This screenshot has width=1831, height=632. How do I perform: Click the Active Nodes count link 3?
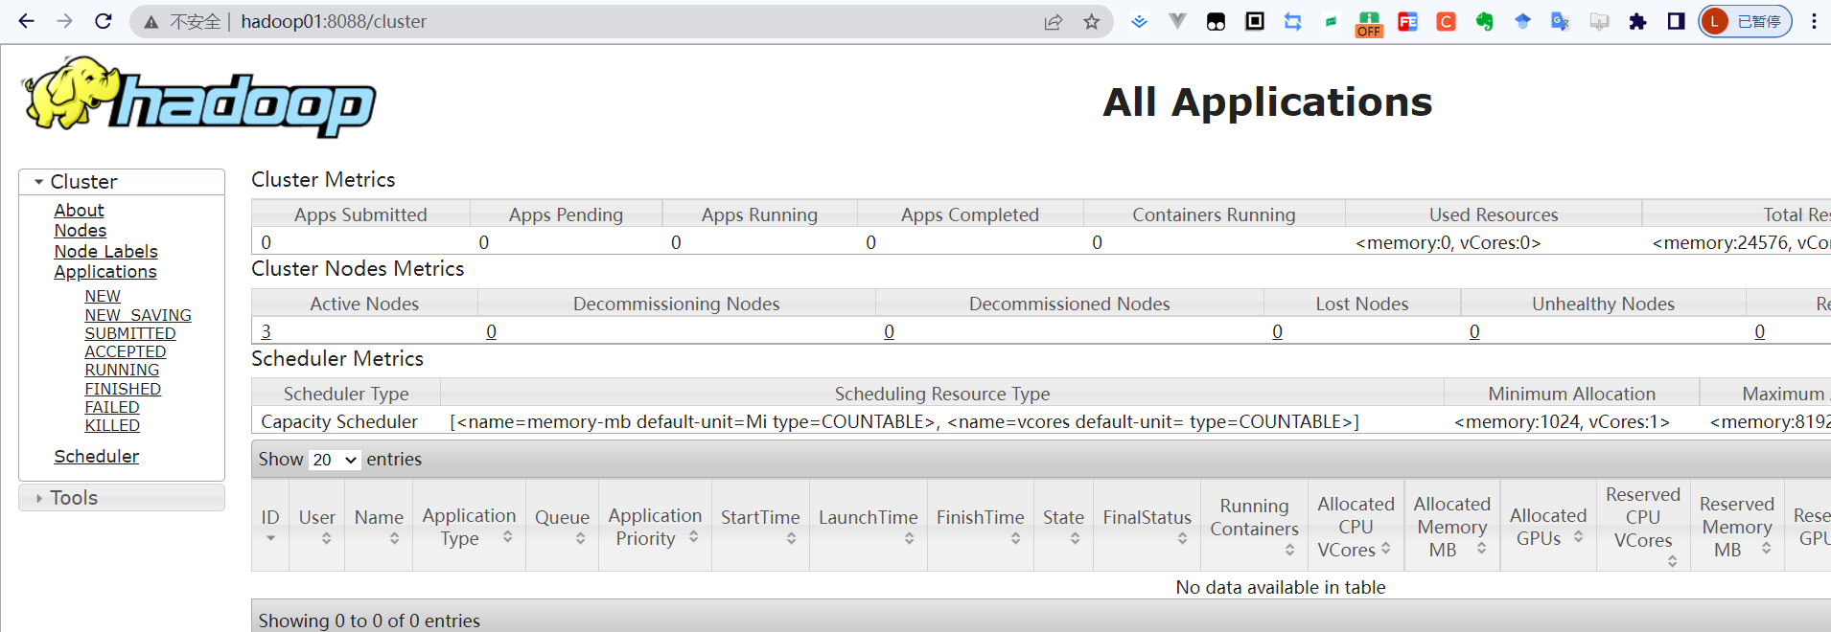(x=267, y=331)
